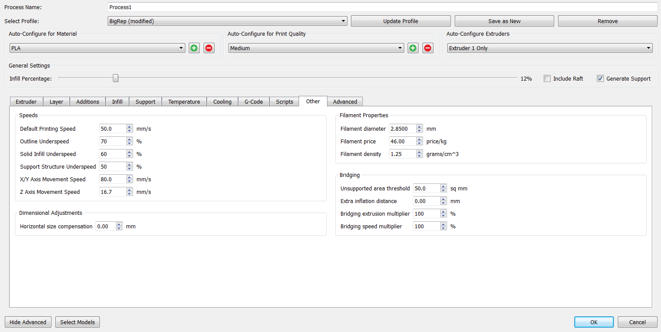
Task: Click the Infill Percentage slider handle
Action: (116, 78)
